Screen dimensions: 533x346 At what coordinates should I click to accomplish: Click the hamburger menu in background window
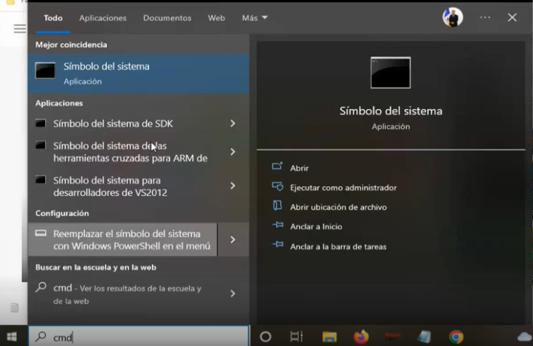[19, 28]
